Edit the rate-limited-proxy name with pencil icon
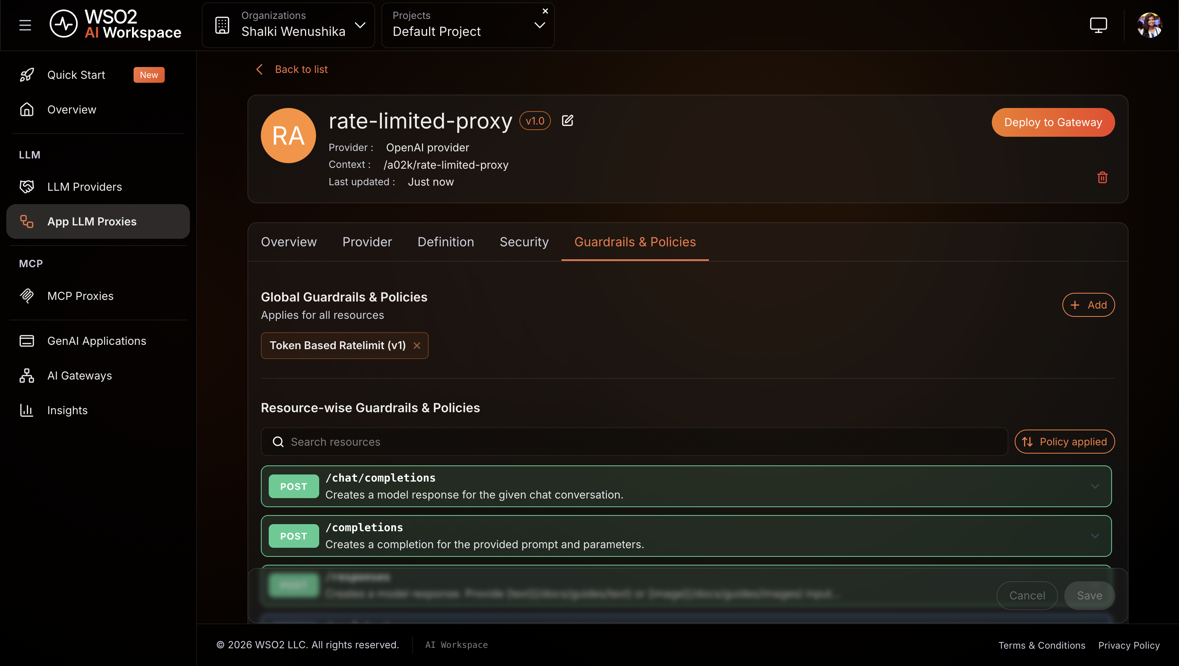Image resolution: width=1179 pixels, height=666 pixels. point(567,120)
